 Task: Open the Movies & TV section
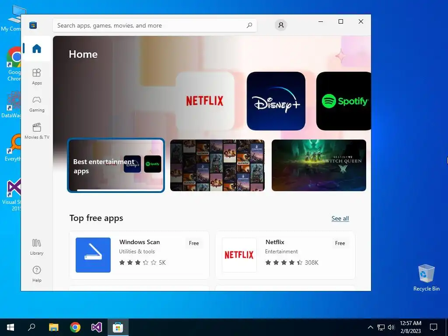tap(37, 131)
